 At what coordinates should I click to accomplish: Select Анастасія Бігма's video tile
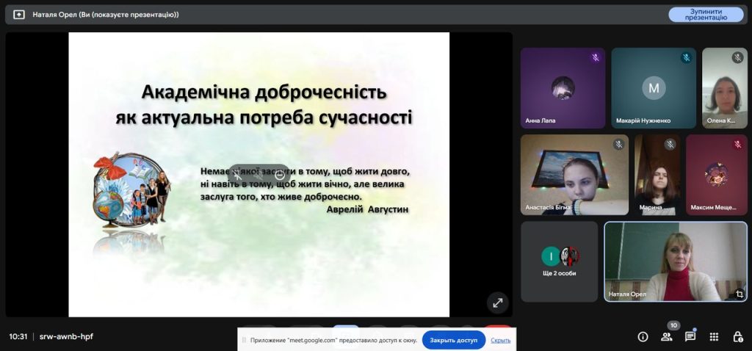click(x=574, y=174)
